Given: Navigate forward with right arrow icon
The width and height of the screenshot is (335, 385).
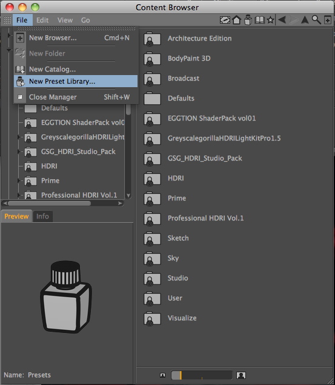Looking at the screenshot, I should point(293,19).
